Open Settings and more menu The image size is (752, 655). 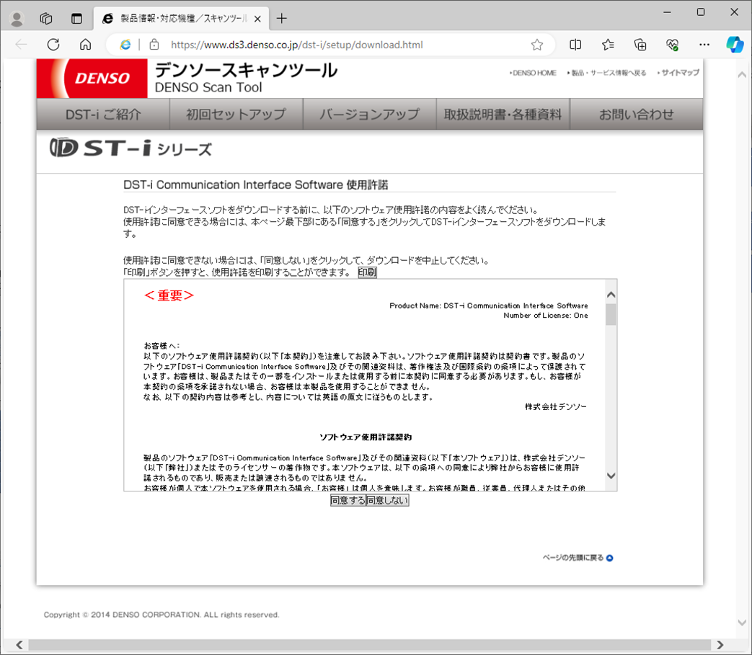704,45
